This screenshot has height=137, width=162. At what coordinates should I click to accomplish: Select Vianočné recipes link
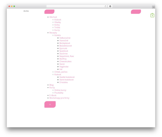pos(64,40)
